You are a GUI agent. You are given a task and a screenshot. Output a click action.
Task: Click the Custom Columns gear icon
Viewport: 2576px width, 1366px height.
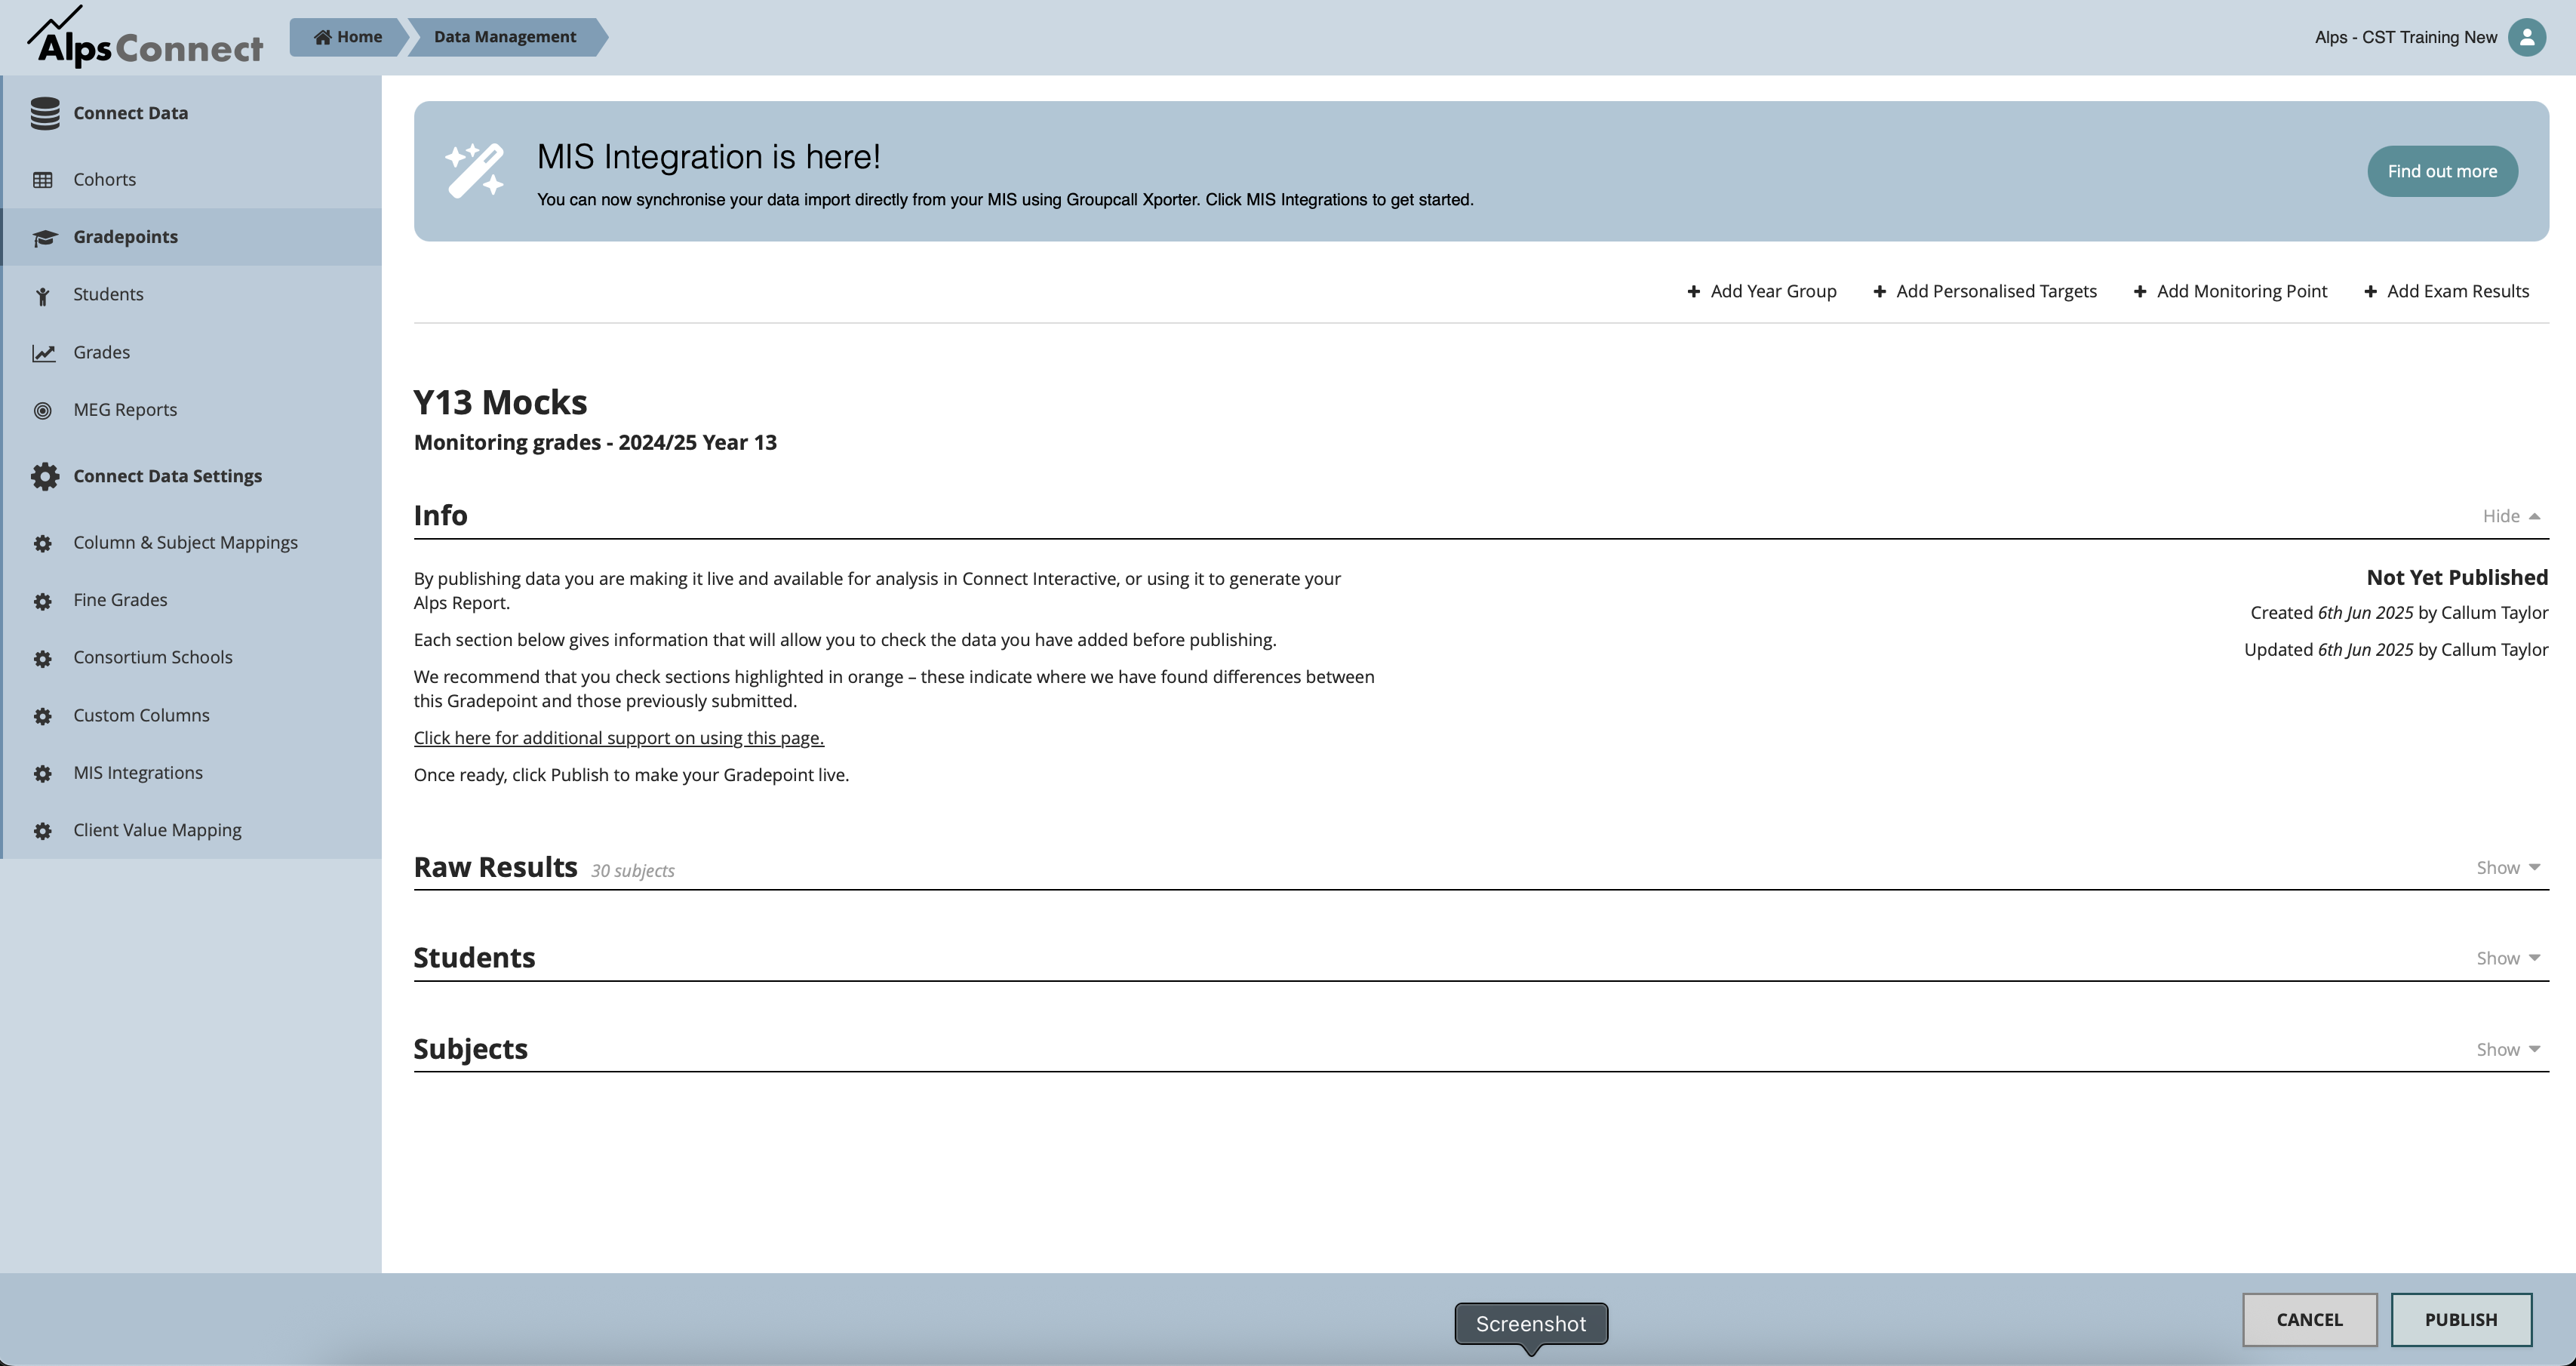click(x=43, y=716)
